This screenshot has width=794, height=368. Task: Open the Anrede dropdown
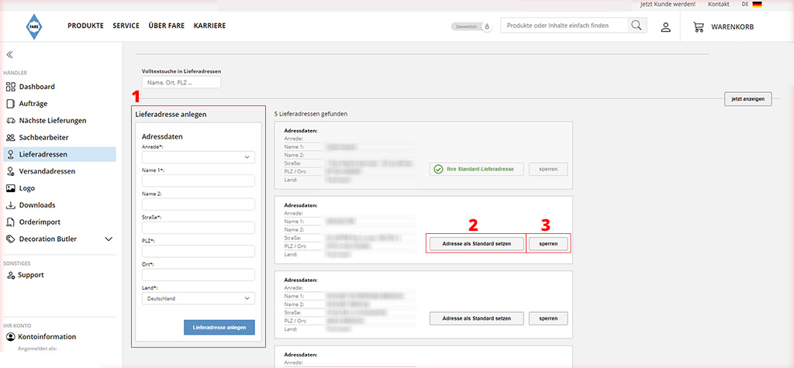coord(198,157)
